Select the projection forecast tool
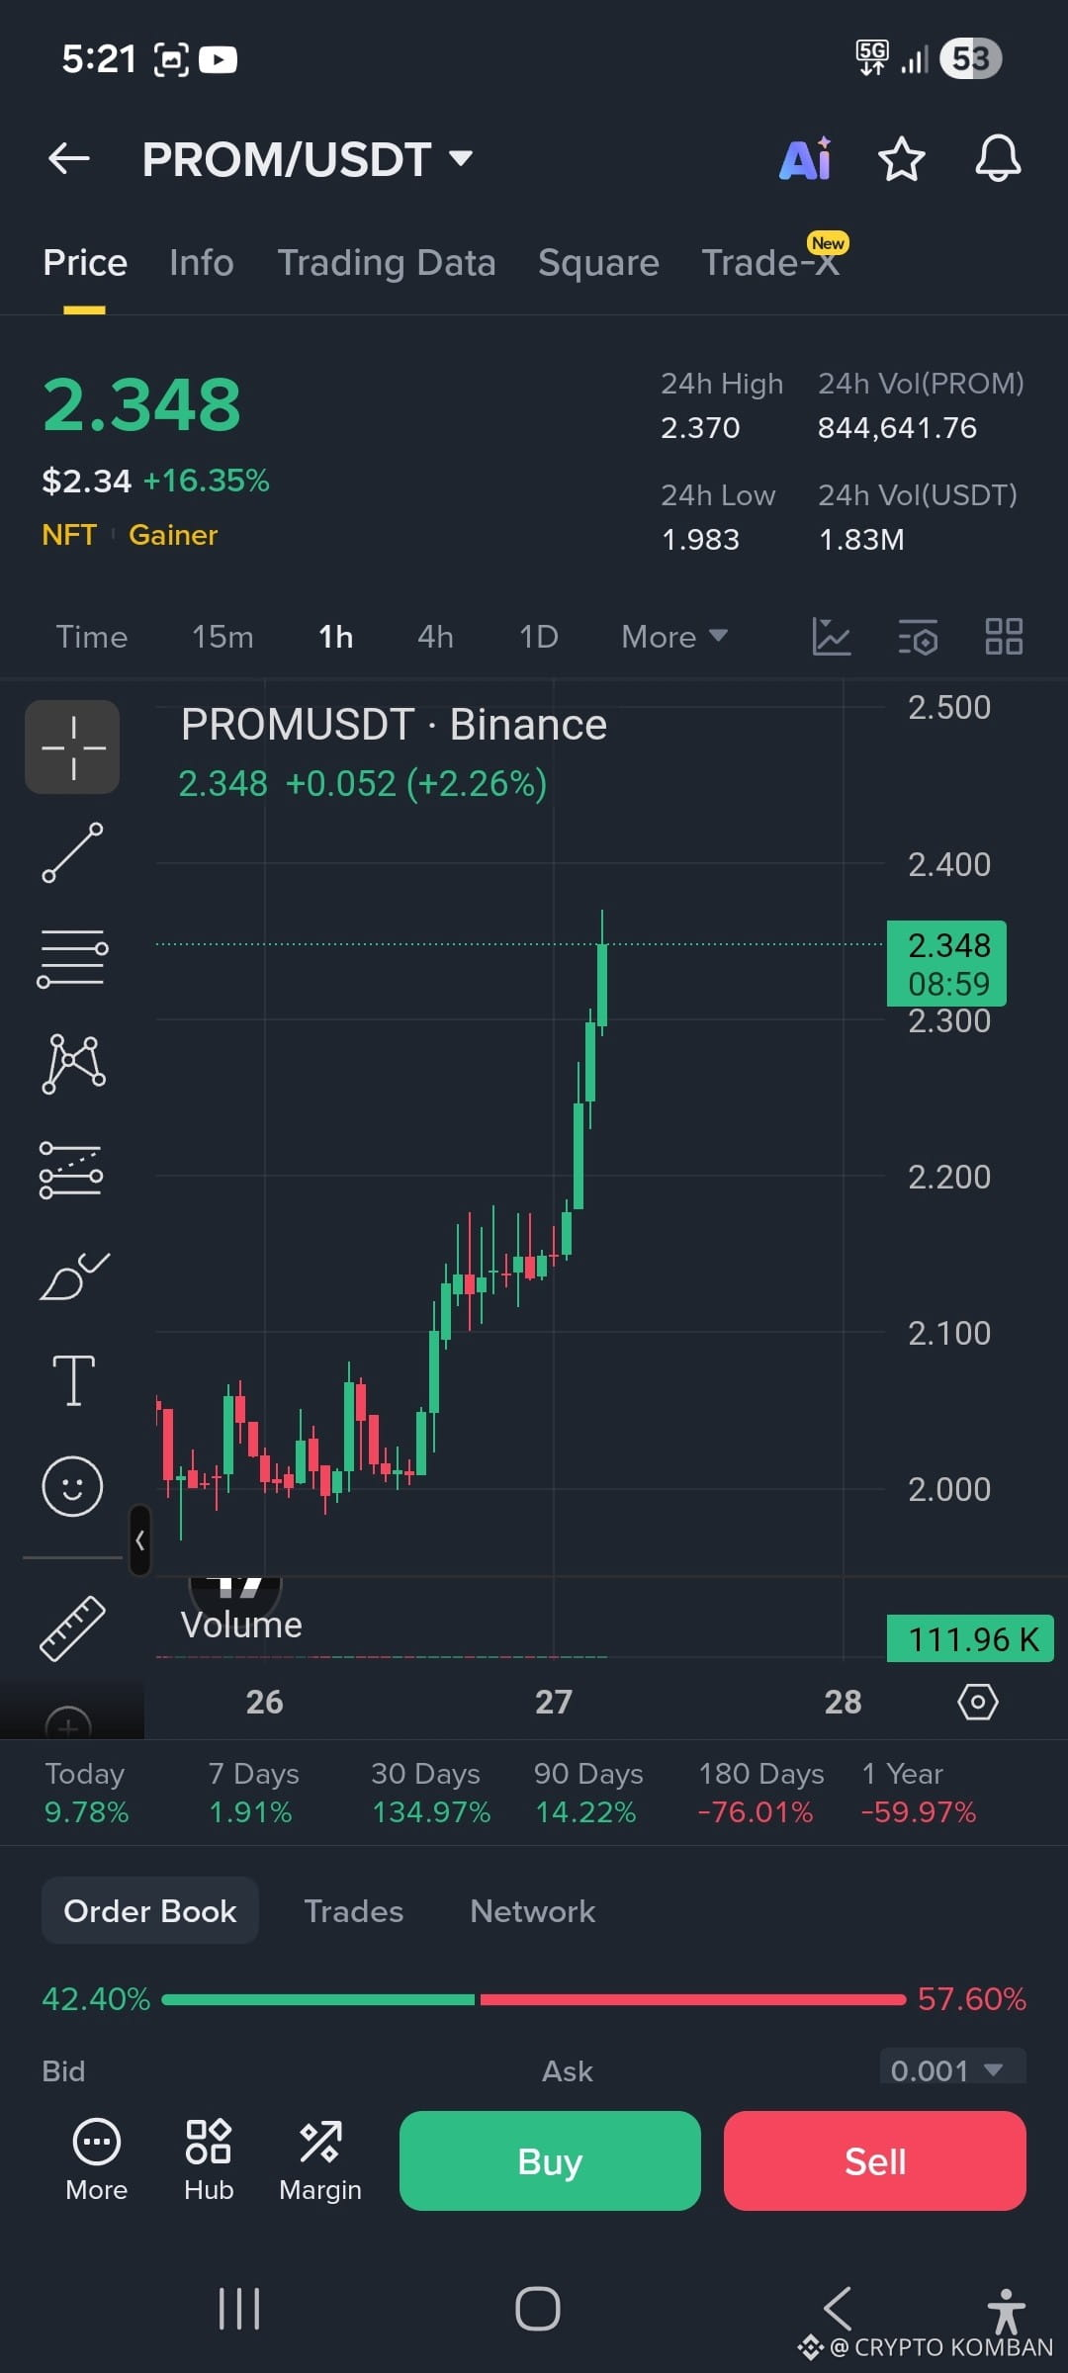 tap(71, 1170)
